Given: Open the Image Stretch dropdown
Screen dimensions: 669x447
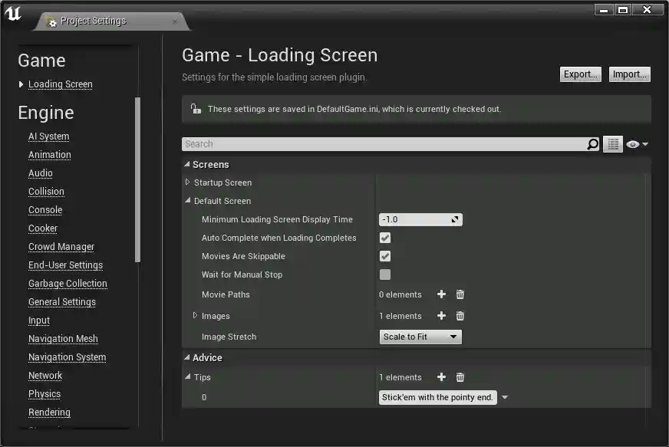Looking at the screenshot, I should pyautogui.click(x=420, y=336).
